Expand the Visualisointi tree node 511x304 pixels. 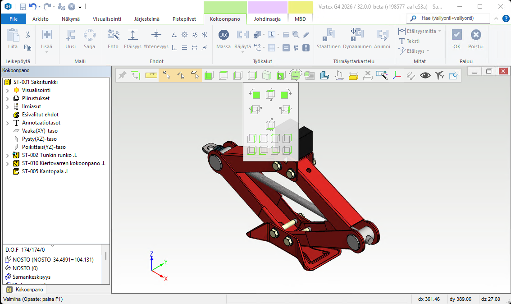8,90
